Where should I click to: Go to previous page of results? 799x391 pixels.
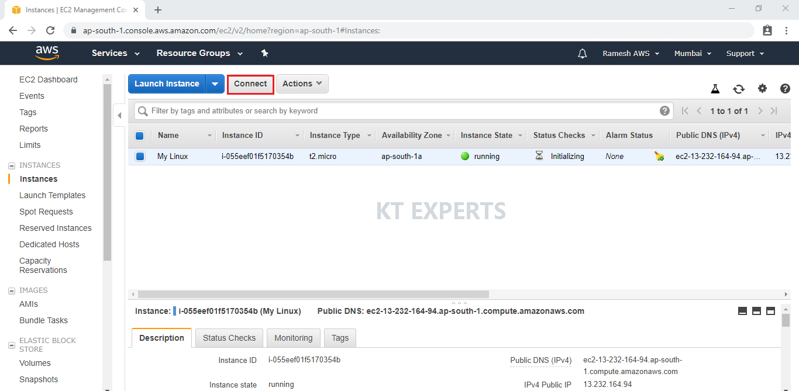click(699, 111)
